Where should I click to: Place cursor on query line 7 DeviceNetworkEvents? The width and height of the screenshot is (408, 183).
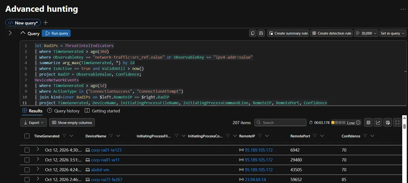(56, 80)
